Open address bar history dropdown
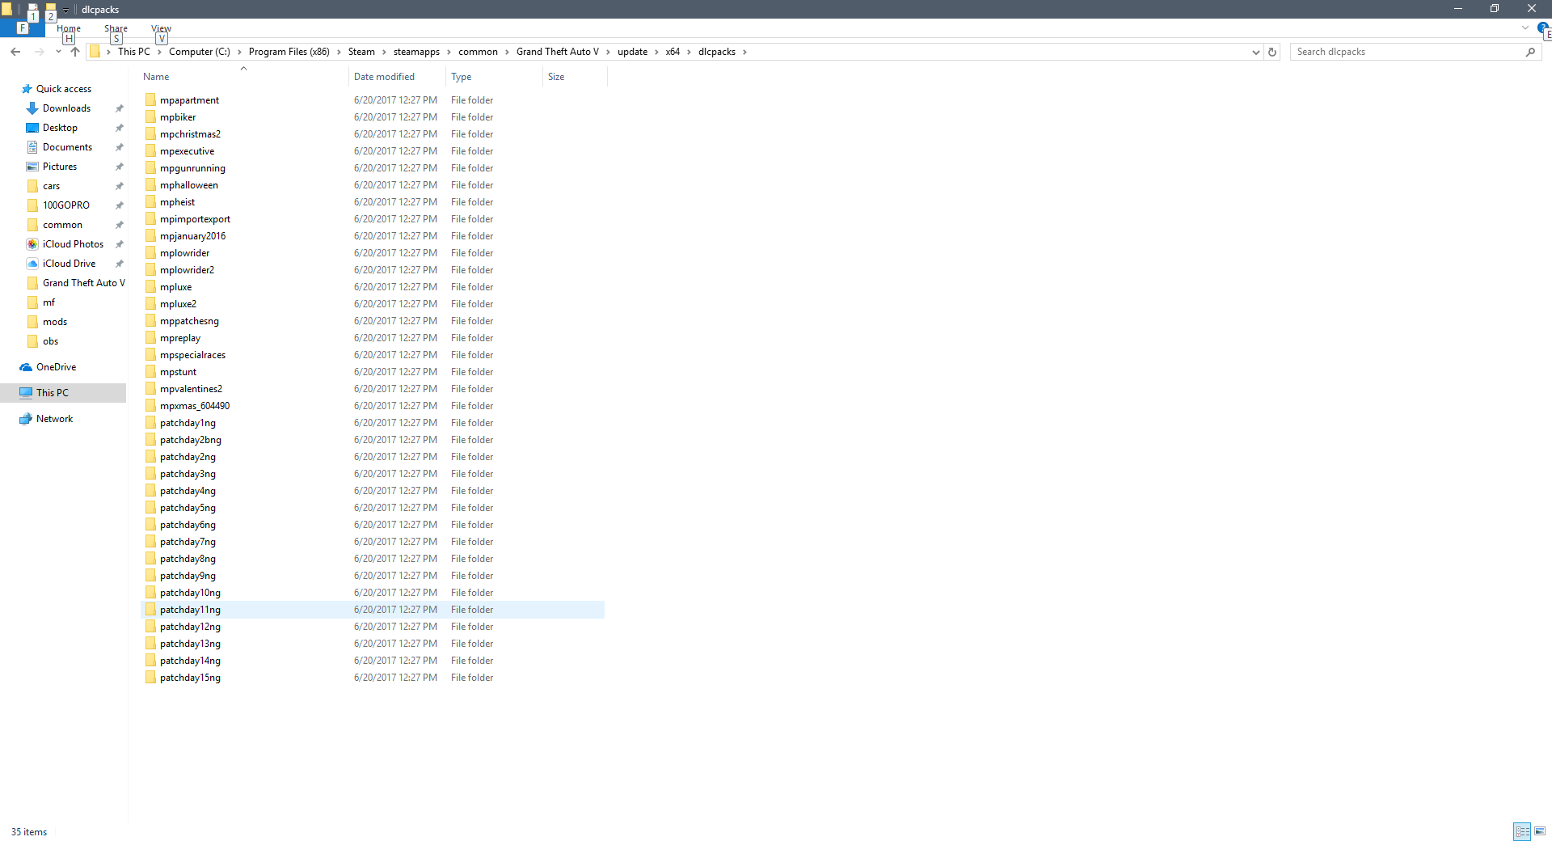This screenshot has width=1552, height=841. click(x=1255, y=52)
